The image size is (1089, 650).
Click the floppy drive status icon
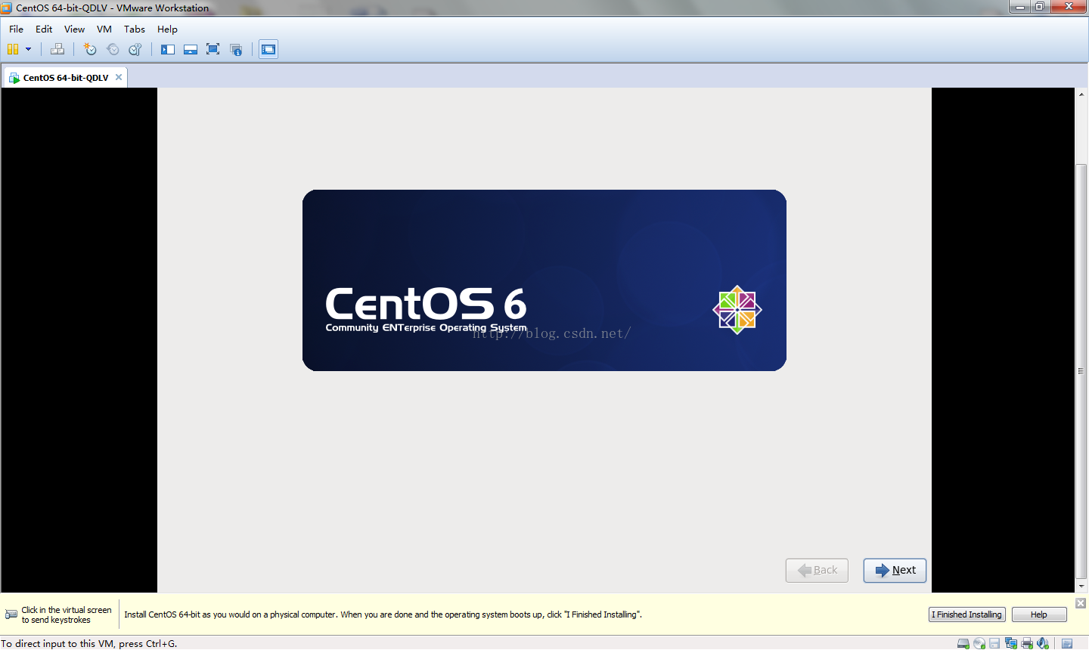(x=994, y=643)
